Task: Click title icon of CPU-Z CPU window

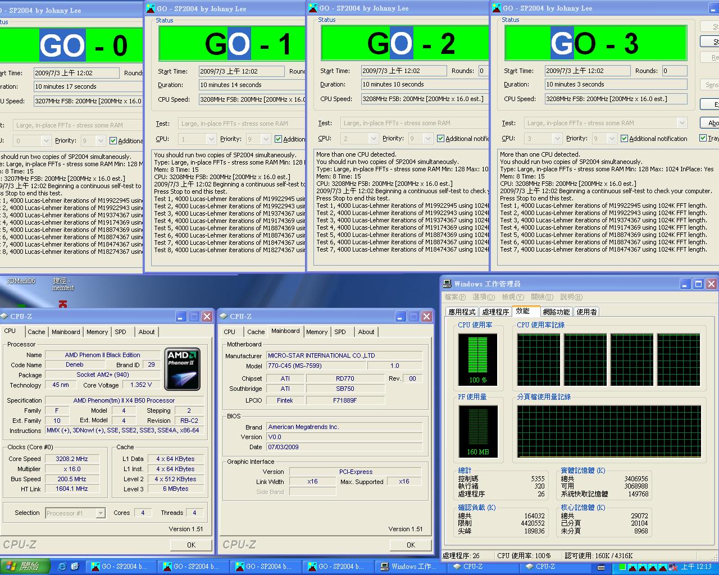Action: coord(4,316)
